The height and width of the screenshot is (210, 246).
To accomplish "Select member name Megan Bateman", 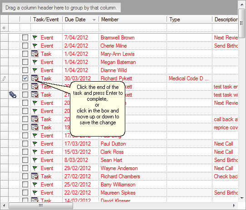I will [118, 62].
